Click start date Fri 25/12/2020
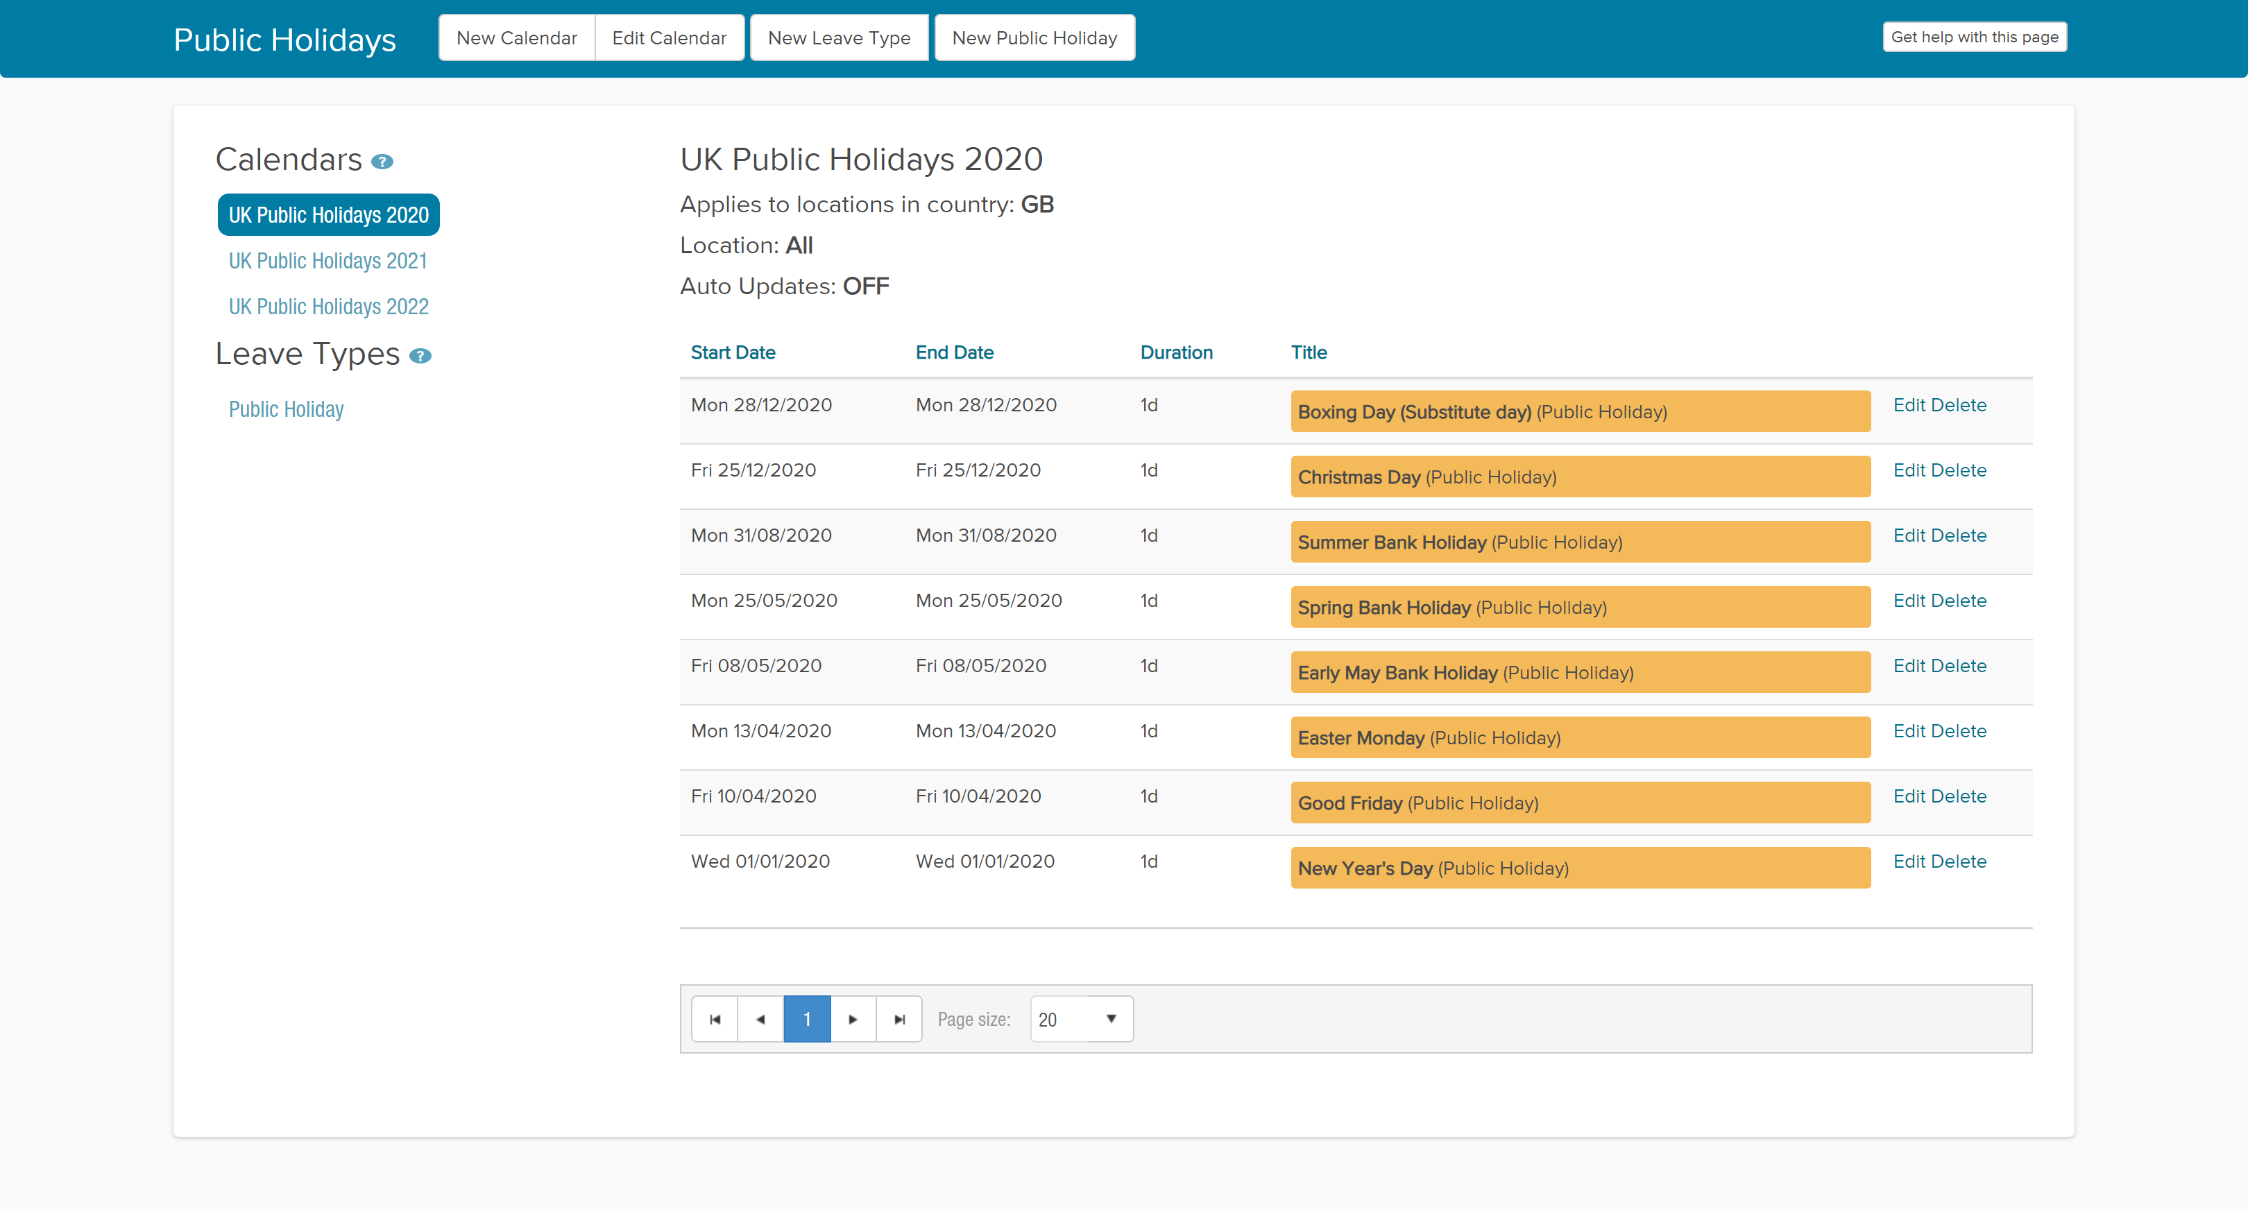Screen dimensions: 2248x1209 753,470
